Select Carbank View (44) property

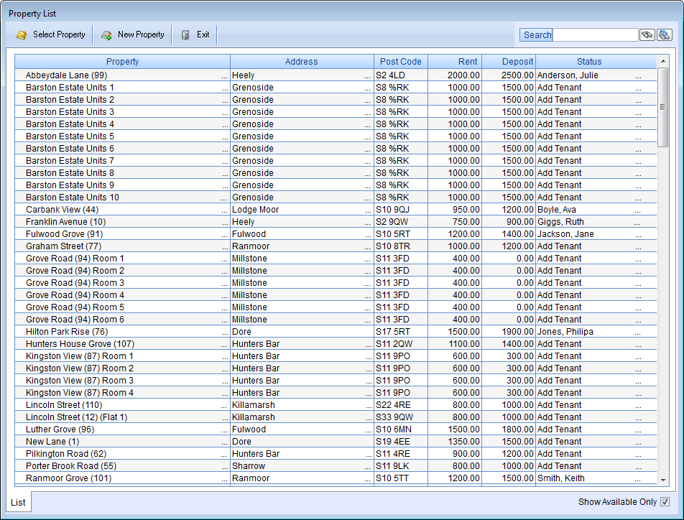pos(62,210)
